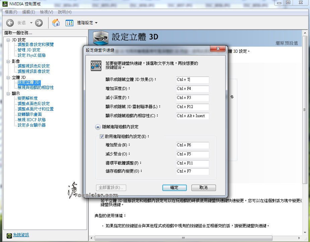Click the horizontal scrollbar thumb at bottom
Viewport: 310px width, 242px height.
(x=183, y=238)
